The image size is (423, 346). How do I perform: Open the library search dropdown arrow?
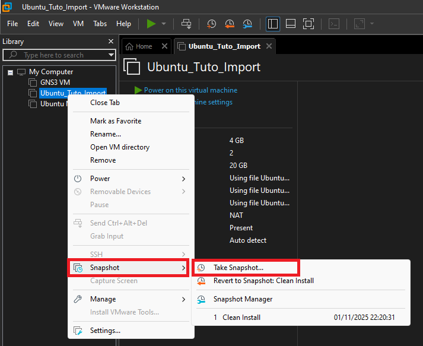point(111,55)
